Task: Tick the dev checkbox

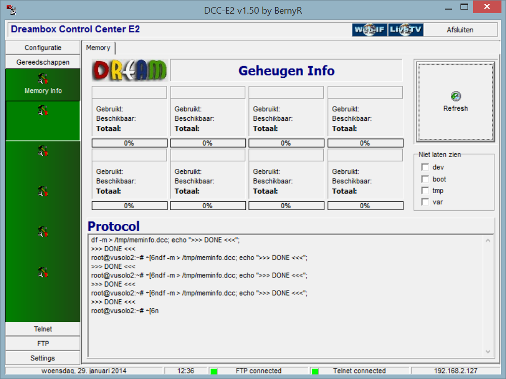Action: pos(425,167)
